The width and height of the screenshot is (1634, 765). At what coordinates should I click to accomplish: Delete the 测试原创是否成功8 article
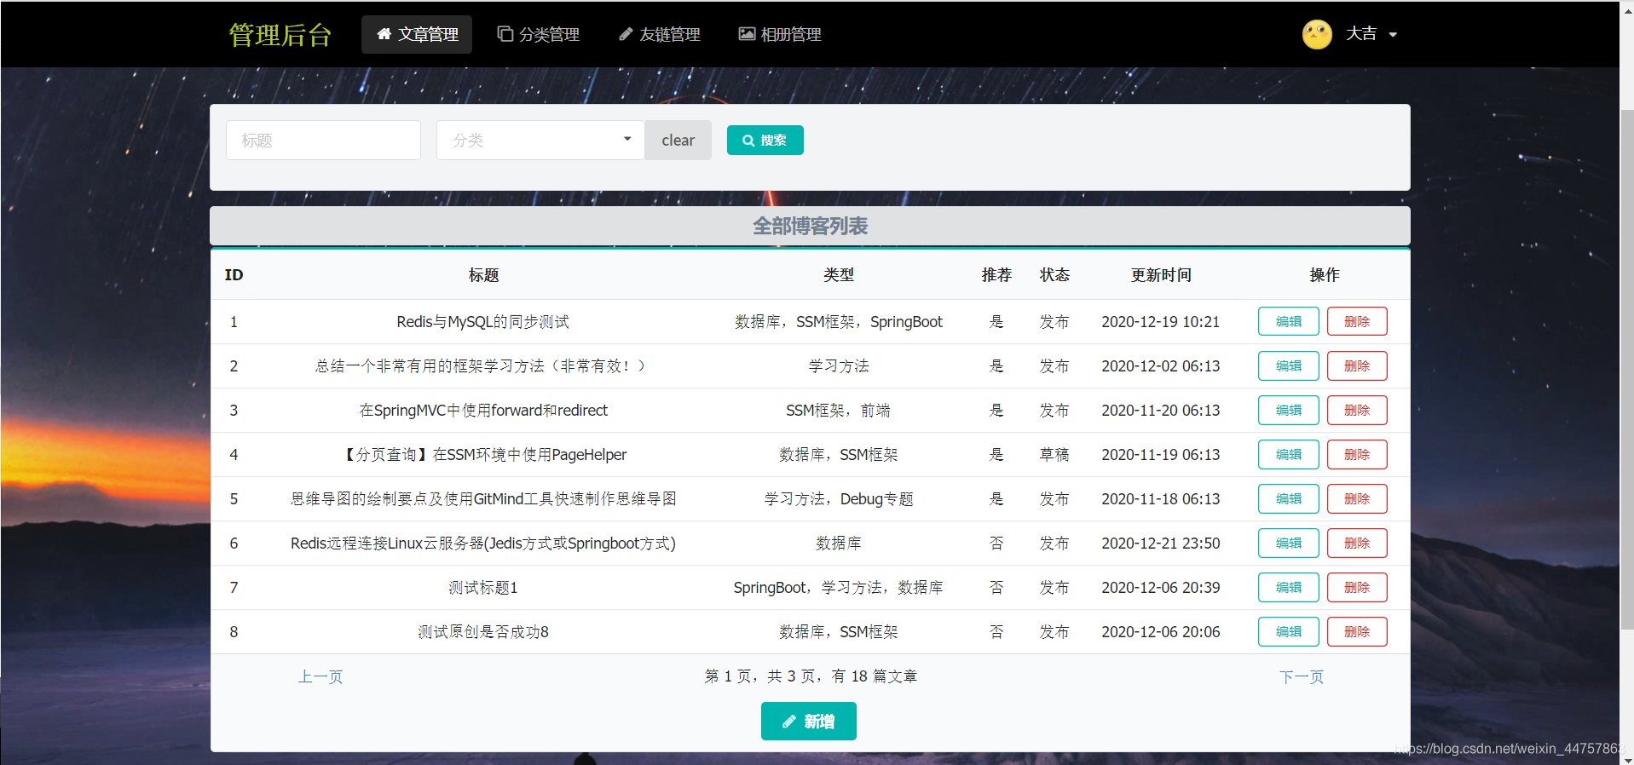pos(1356,631)
